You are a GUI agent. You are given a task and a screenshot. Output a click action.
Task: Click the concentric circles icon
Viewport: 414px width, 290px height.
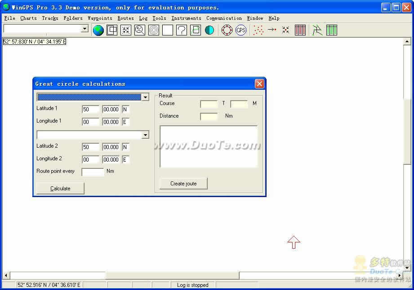pyautogui.click(x=154, y=30)
